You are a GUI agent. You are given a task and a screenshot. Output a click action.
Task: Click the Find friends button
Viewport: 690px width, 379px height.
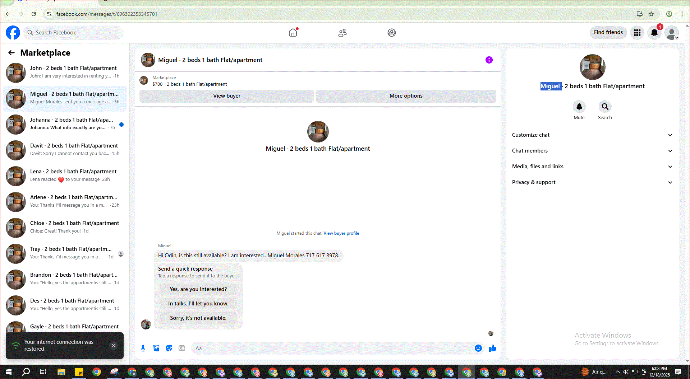608,32
